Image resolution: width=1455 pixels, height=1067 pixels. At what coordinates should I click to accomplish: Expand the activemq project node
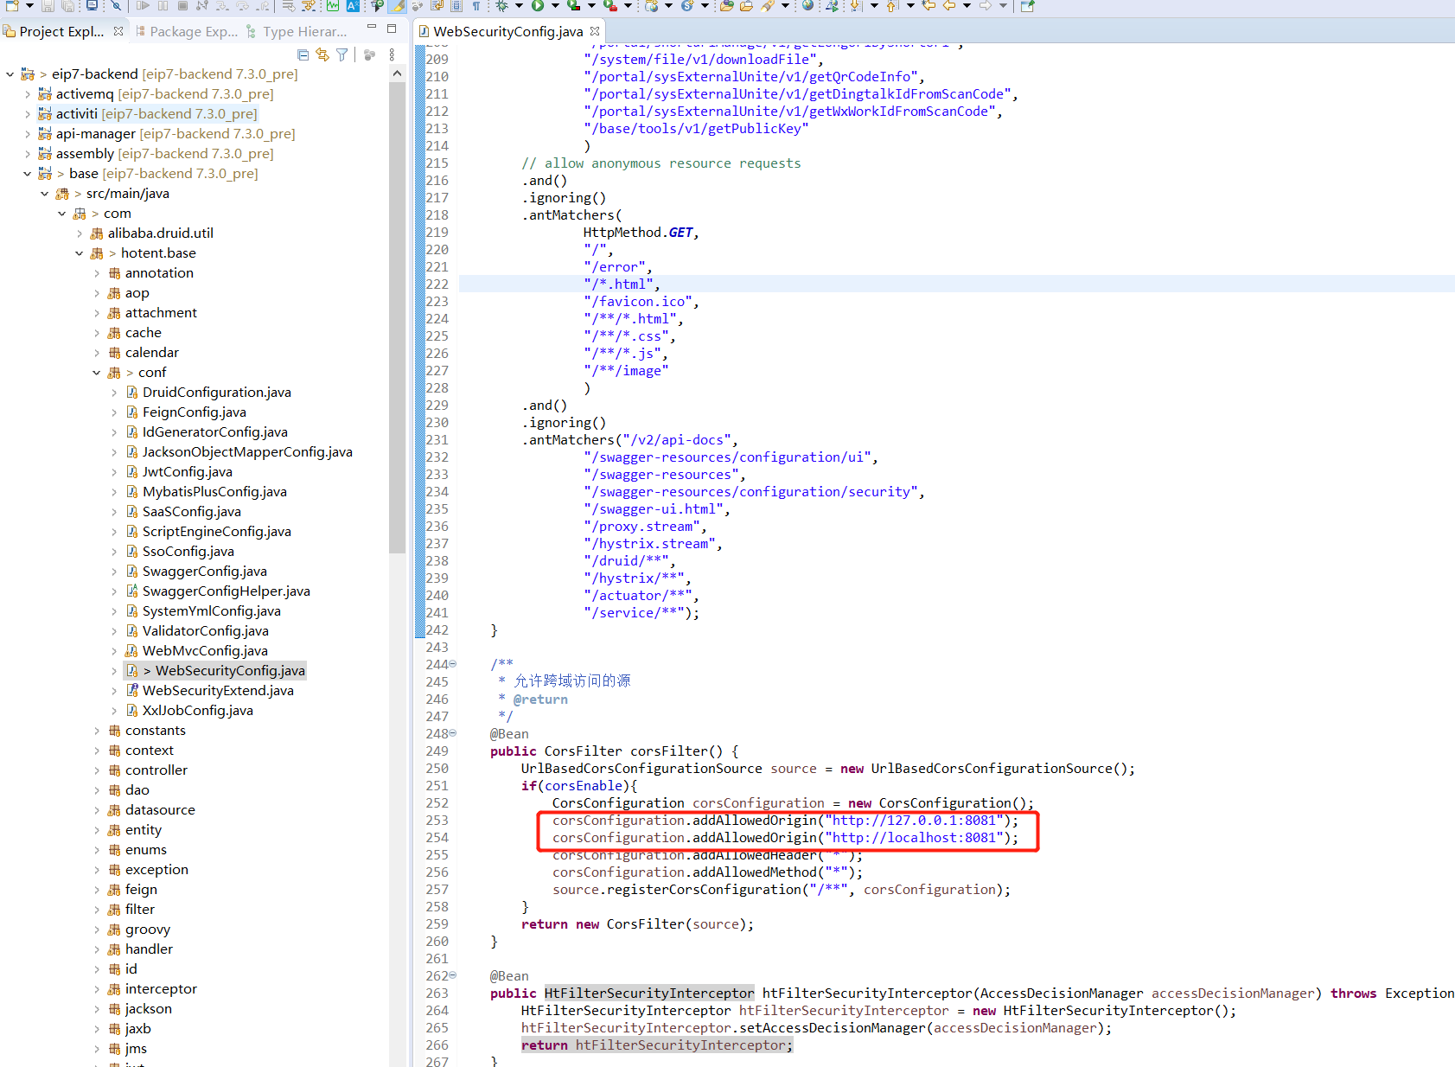click(x=28, y=94)
